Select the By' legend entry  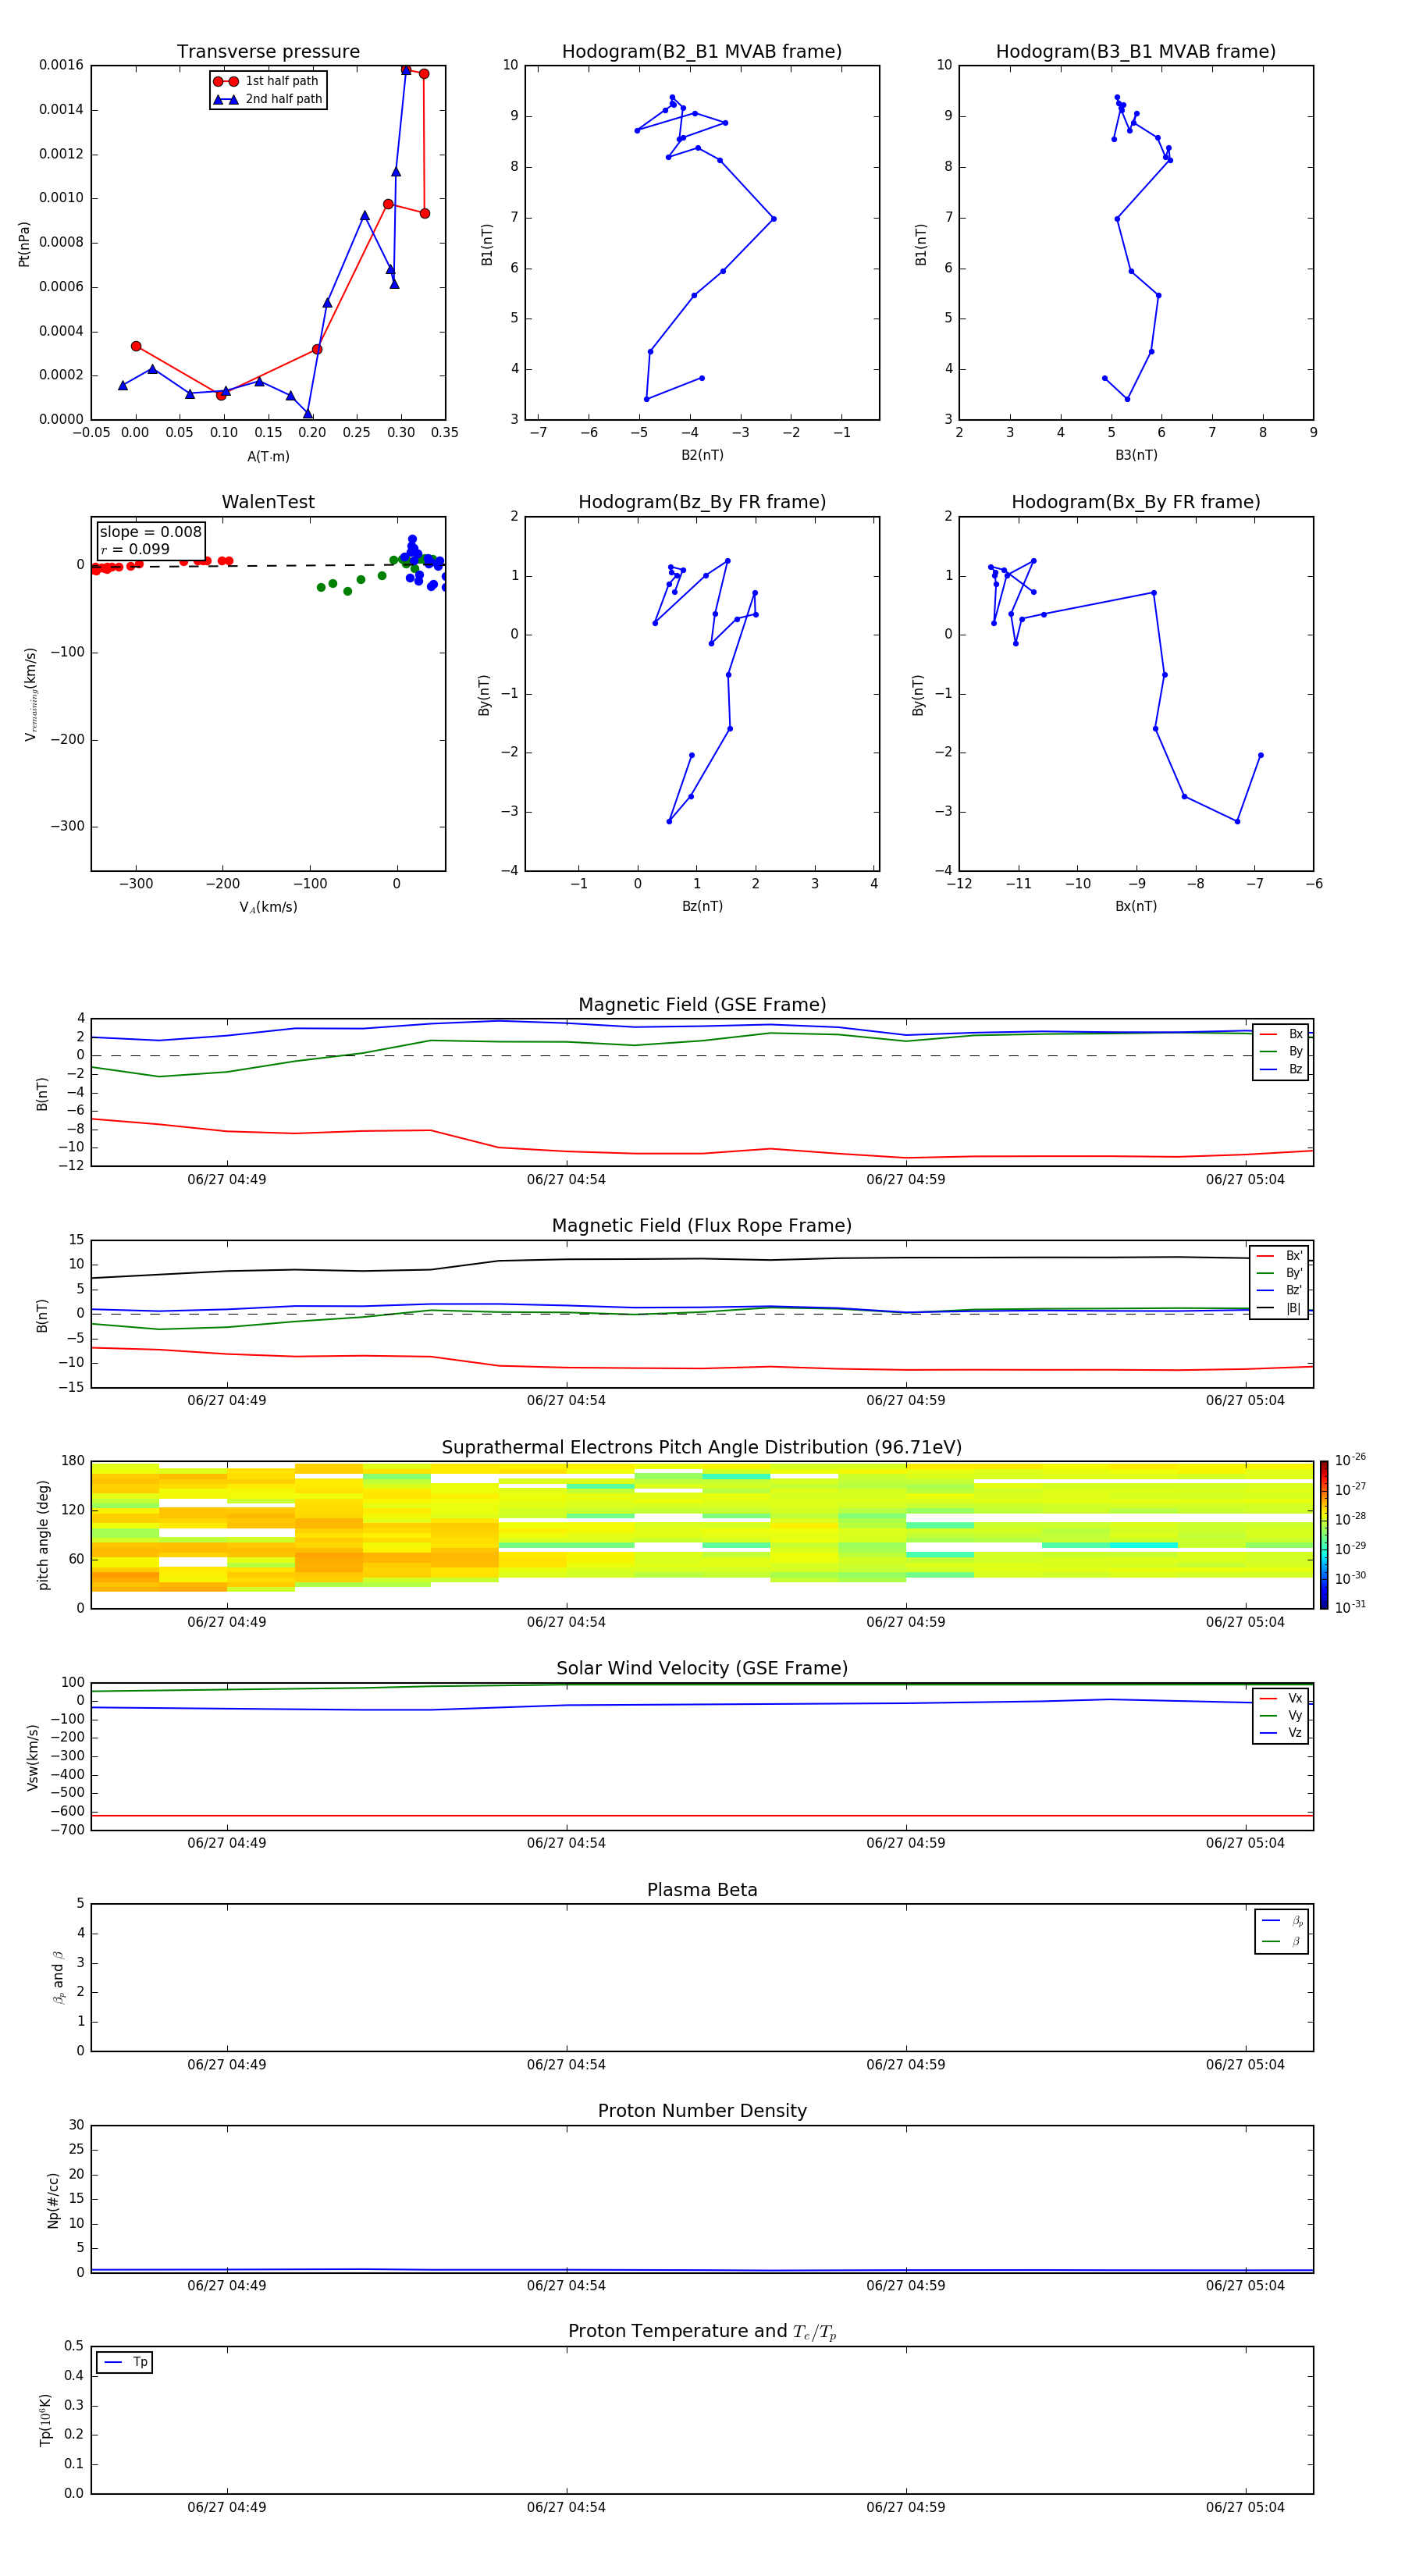point(1279,1273)
